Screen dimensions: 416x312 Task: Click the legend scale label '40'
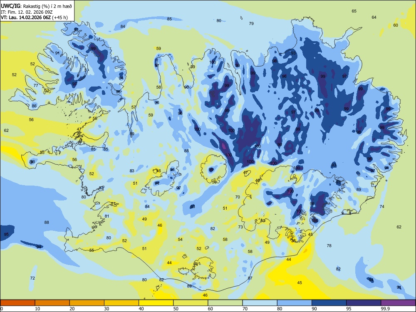tap(141, 309)
